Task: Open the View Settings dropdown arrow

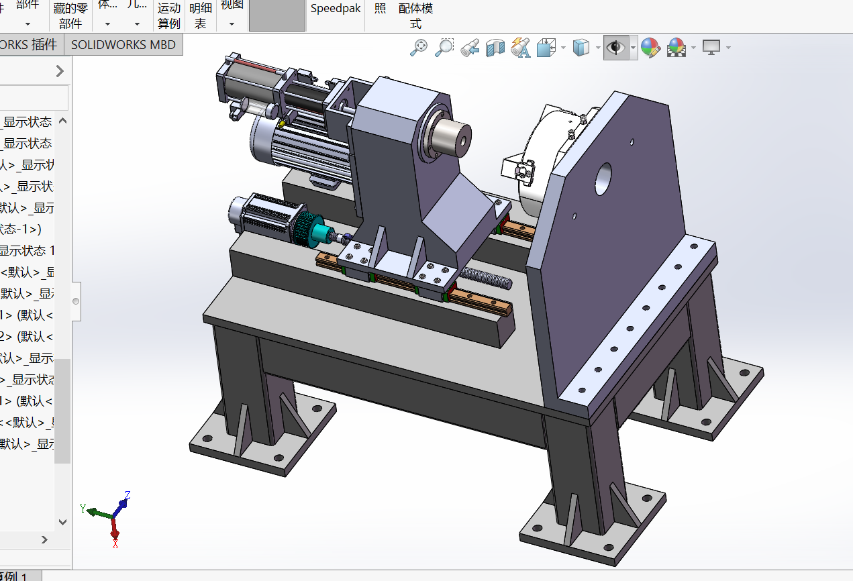Action: tap(728, 48)
